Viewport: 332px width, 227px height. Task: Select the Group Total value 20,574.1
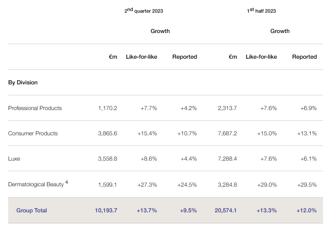pyautogui.click(x=225, y=210)
